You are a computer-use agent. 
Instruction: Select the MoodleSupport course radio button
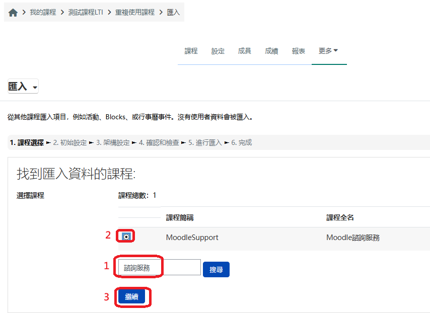[126, 237]
